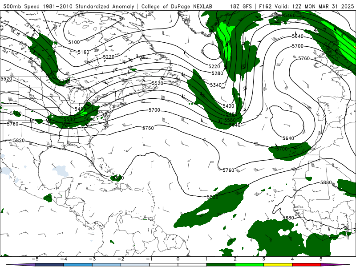Click the 'F162 Valid: 12Z MON MAR 31 2025' text
The image size is (356, 267).
pos(306,6)
